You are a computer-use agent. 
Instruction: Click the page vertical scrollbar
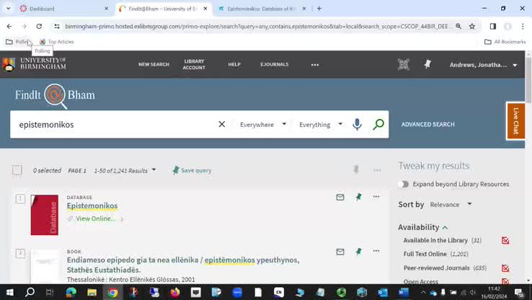pos(528,80)
